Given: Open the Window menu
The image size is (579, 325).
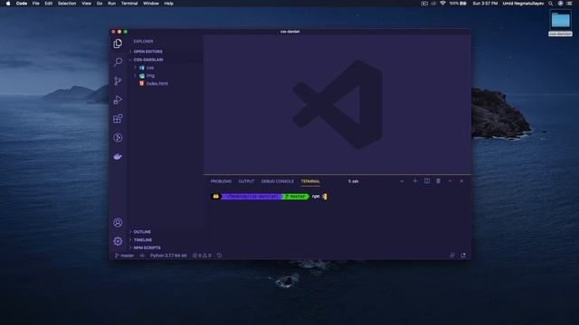Looking at the screenshot, I should coord(151,4).
